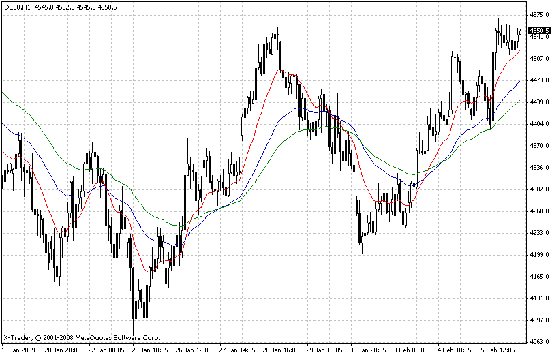
Task: Select the 19 Jan 2009 date label
Action: (x=18, y=350)
